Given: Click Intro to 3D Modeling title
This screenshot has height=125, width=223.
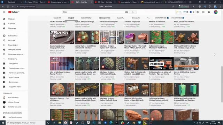Looking at the screenshot, I should (185, 73).
